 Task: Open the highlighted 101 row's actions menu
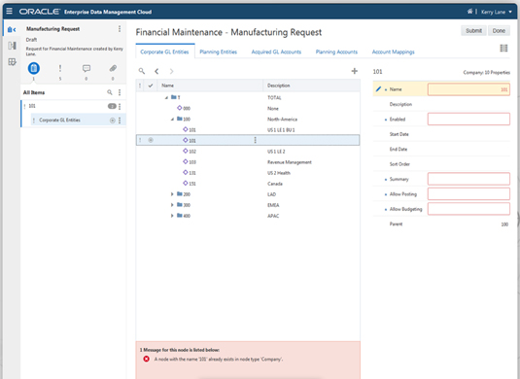pos(255,140)
